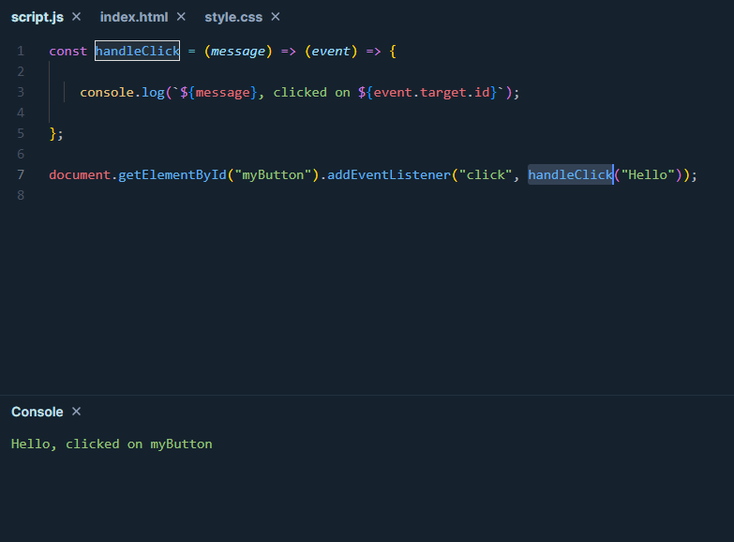Viewport: 734px width, 542px height.
Task: Click the "myButton" string on line 7
Action: coord(273,174)
